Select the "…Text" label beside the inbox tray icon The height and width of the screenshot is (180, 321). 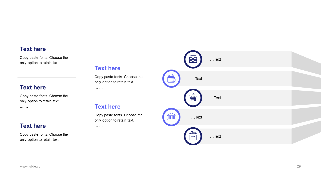216,59
